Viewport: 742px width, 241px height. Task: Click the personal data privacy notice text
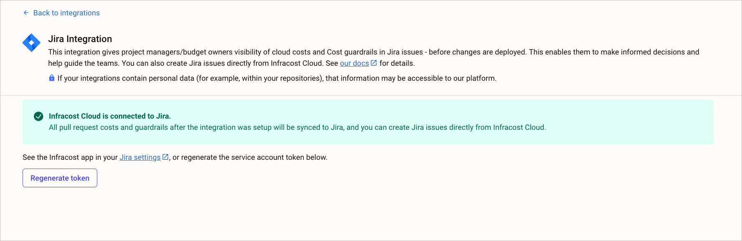(x=277, y=78)
